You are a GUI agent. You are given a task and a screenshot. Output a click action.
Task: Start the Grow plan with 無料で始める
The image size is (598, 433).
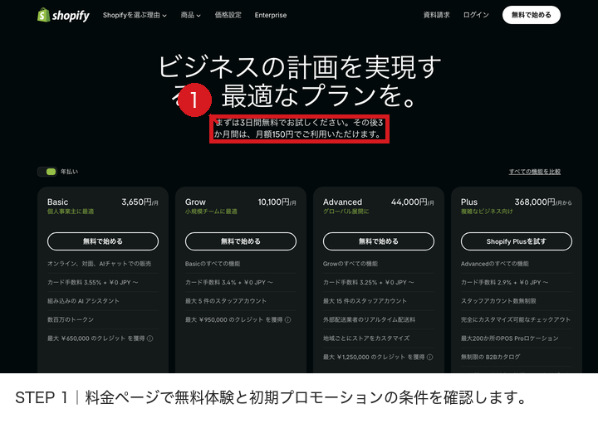click(241, 241)
